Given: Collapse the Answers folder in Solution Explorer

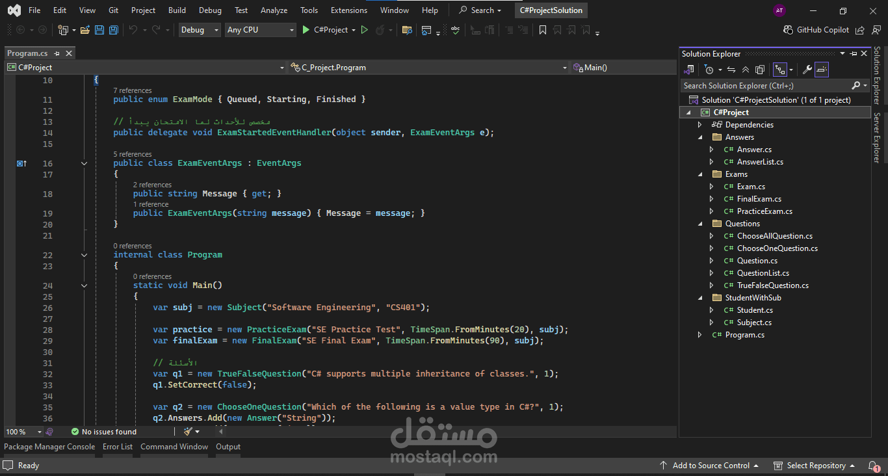Looking at the screenshot, I should (700, 137).
